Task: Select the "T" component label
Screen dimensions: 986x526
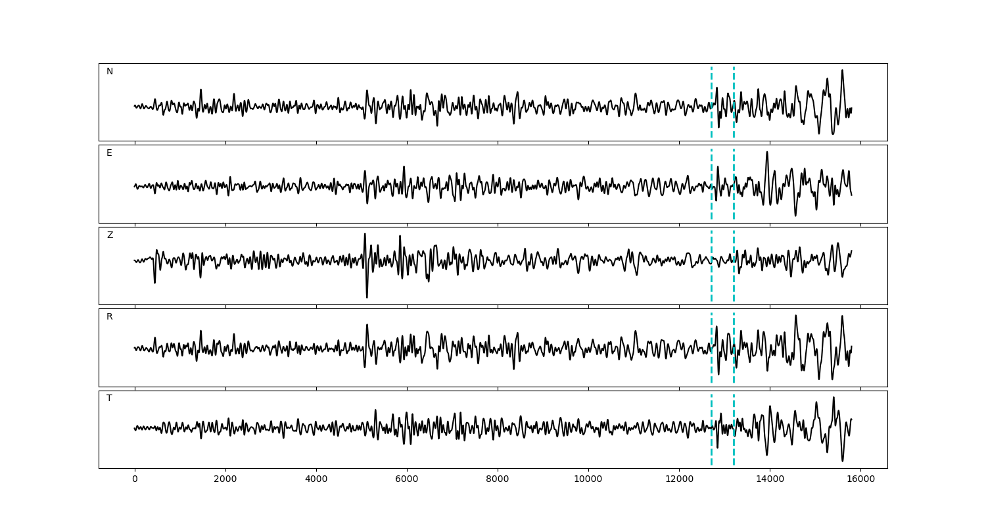Action: coord(109,398)
